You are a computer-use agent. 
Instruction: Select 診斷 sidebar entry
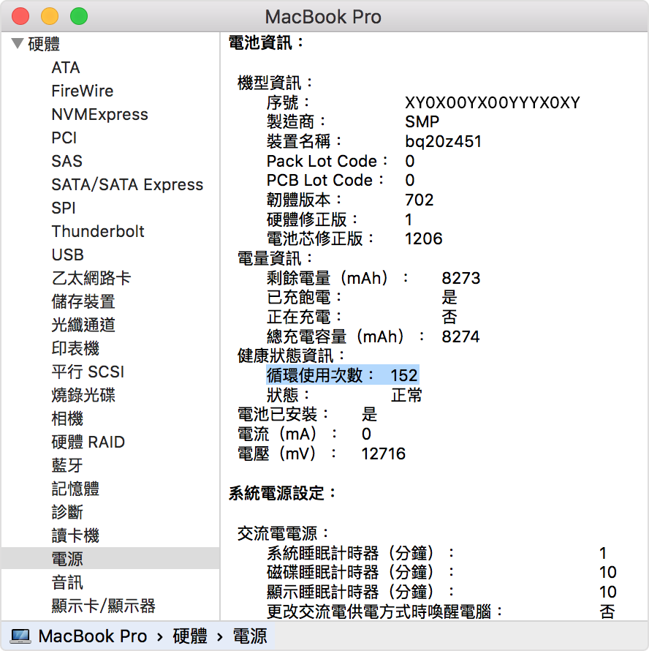[x=67, y=512]
